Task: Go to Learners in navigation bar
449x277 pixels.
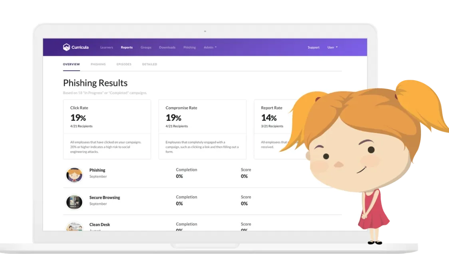Action: point(107,47)
